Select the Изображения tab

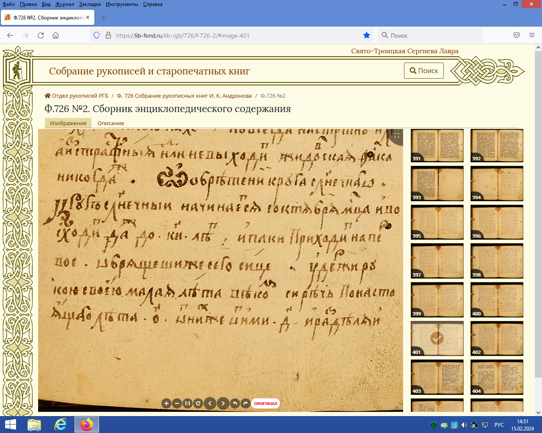[x=68, y=123]
